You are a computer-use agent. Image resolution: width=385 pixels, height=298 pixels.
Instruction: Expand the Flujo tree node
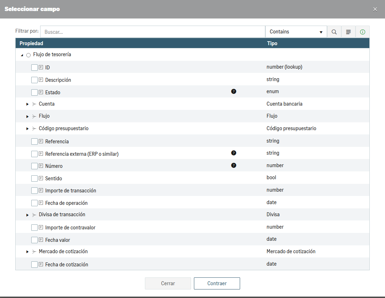coord(27,116)
